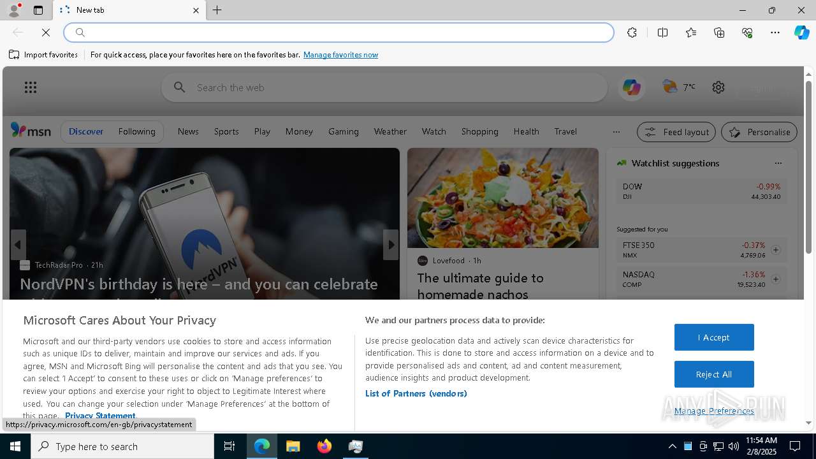
Task: Open the DOW stock row
Action: point(701,191)
